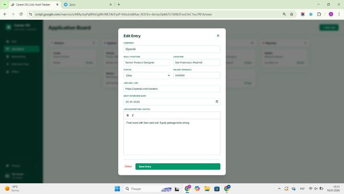344x194 pixels.
Task: Go forward in browser history
Action: pos(13,14)
